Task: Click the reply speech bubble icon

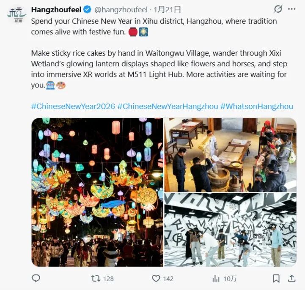Action: 36,278
